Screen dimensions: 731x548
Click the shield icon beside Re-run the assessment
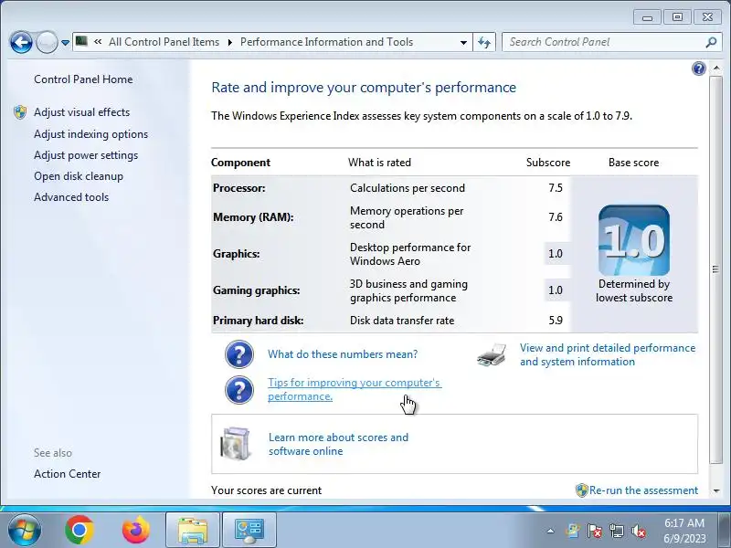pos(581,490)
